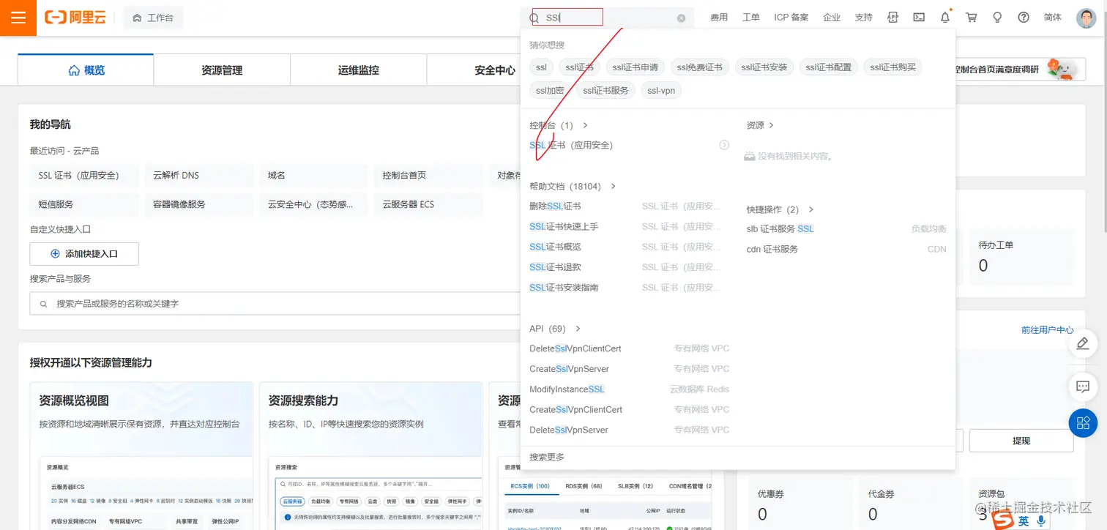
Task: Open the shopping cart
Action: [x=972, y=18]
